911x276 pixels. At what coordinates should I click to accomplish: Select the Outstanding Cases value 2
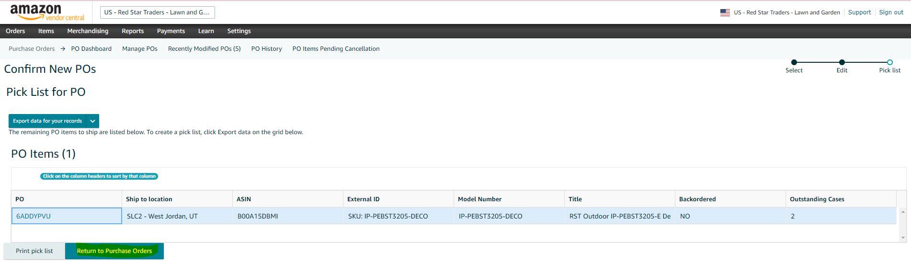coord(841,216)
